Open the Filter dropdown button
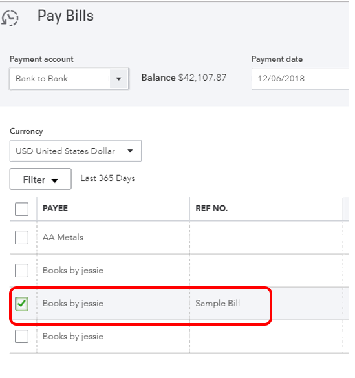 tap(41, 179)
